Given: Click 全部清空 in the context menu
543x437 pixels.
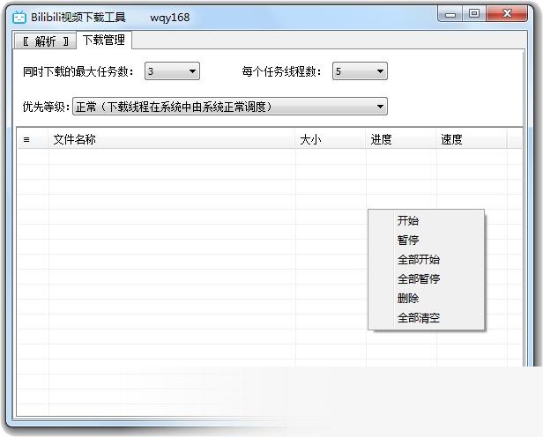Looking at the screenshot, I should tap(427, 318).
